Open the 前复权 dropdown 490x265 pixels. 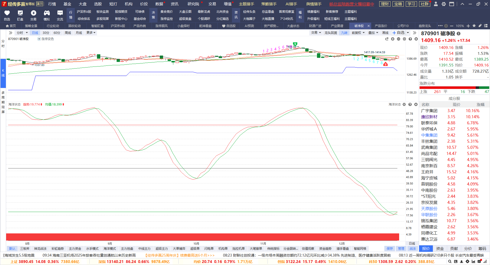click(358, 33)
